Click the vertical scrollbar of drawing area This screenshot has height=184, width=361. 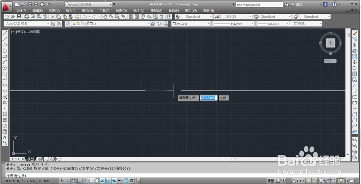tap(348, 93)
